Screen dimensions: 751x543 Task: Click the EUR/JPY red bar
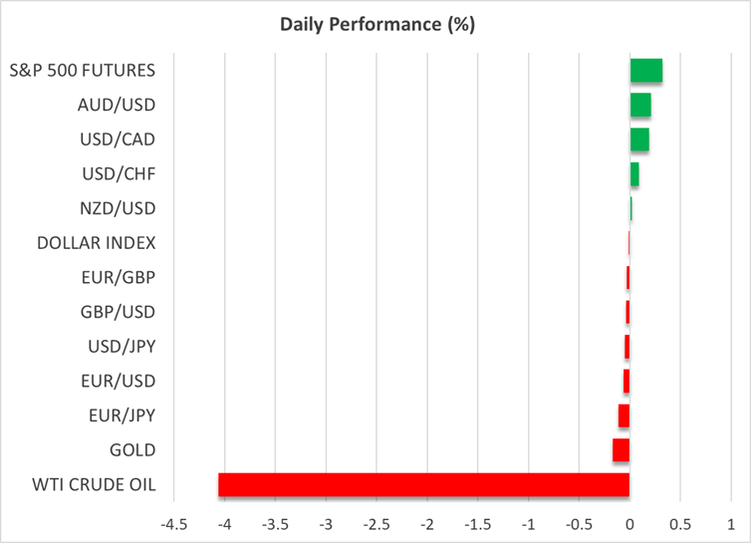pyautogui.click(x=625, y=415)
